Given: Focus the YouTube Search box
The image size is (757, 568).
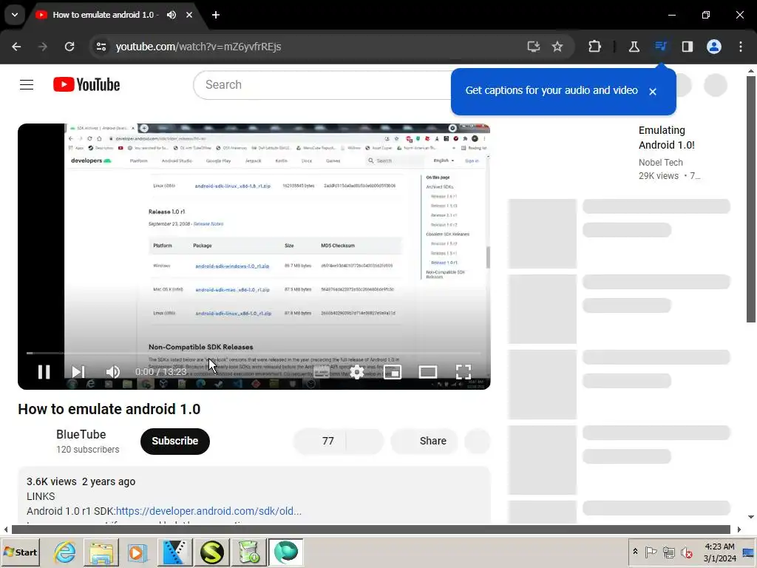Looking at the screenshot, I should [322, 84].
